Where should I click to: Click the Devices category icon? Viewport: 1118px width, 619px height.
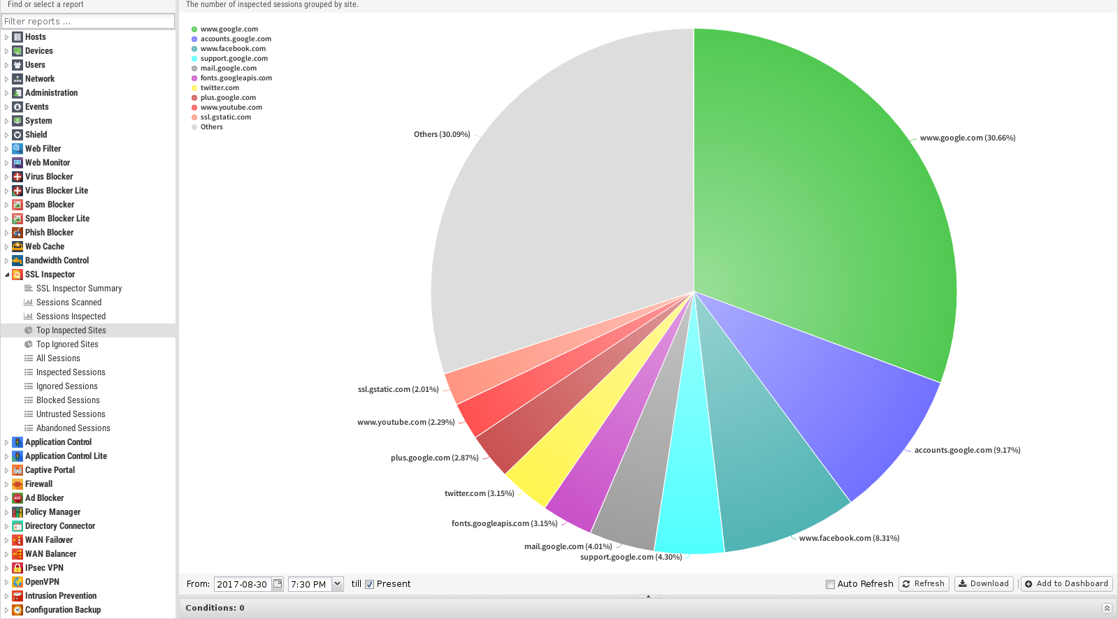click(17, 51)
